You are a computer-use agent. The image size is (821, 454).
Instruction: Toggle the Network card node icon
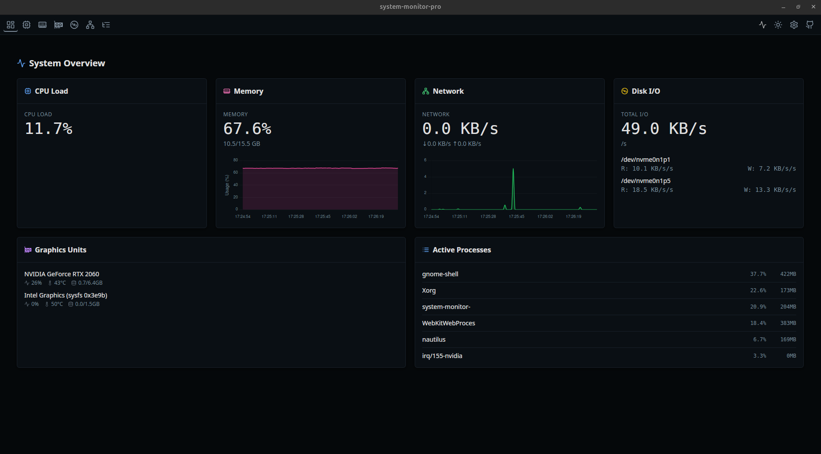[x=426, y=91]
